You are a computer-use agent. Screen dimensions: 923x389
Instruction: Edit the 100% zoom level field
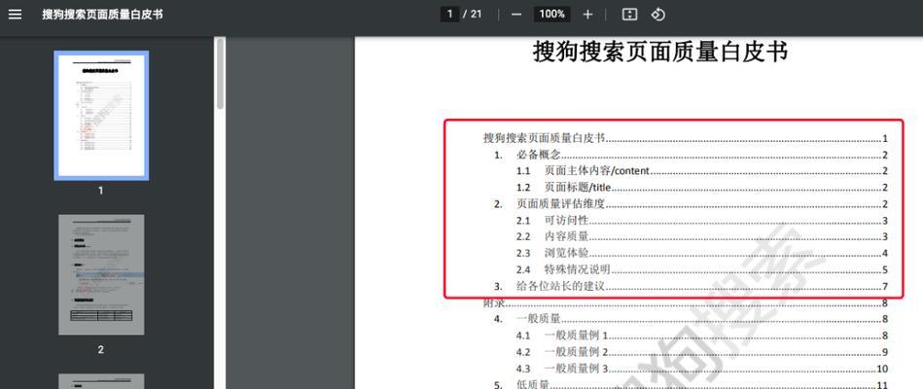click(551, 15)
